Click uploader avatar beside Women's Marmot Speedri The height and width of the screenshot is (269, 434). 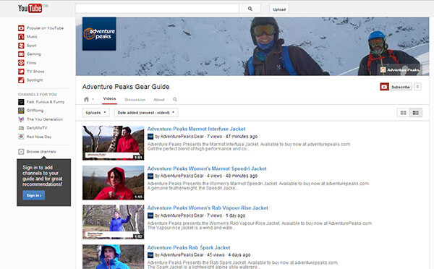click(150, 176)
